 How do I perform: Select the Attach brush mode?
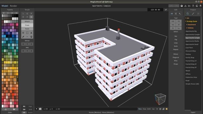click(x=27, y=22)
